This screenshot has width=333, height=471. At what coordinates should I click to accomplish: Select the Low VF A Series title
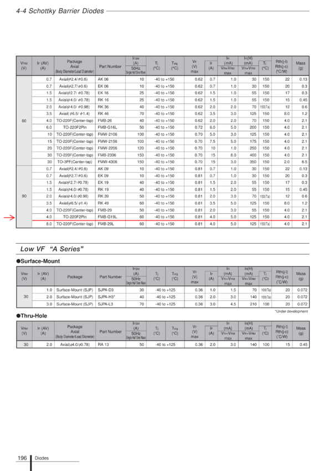(x=52, y=249)
